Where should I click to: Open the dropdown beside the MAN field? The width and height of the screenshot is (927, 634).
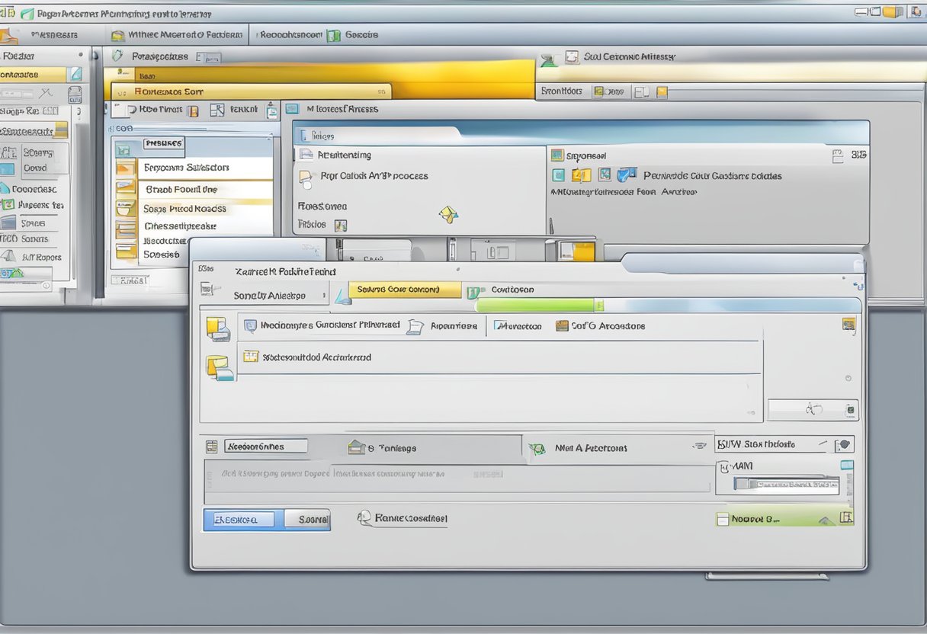coord(848,463)
